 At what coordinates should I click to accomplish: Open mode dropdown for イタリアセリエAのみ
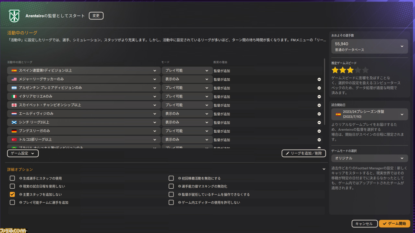click(x=187, y=96)
